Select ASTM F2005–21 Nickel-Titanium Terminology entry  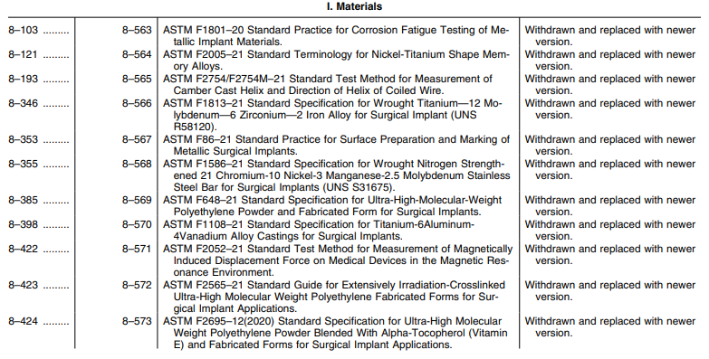[x=337, y=61]
